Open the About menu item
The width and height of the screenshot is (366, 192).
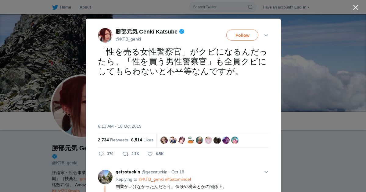coord(85,7)
